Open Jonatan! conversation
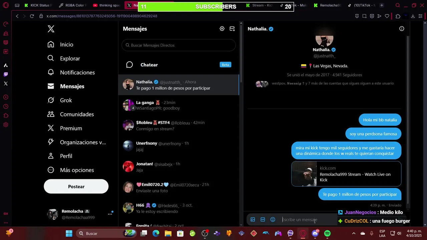 pos(178,167)
